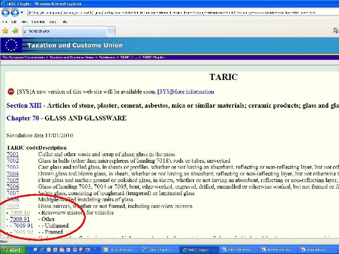Open TARIC code 7007 link
This screenshot has width=339, height=254.
coord(13,193)
